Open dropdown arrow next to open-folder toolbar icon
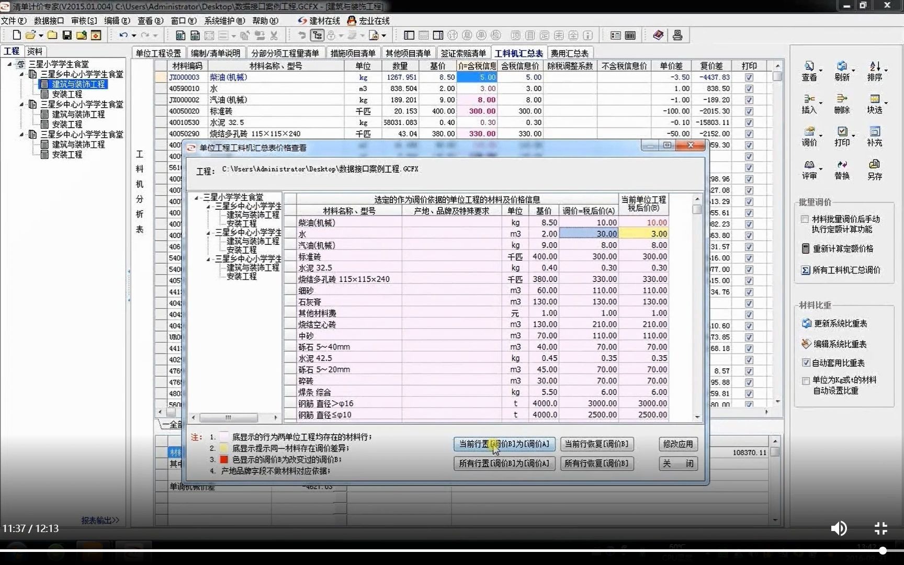The height and width of the screenshot is (565, 904). 41,36
